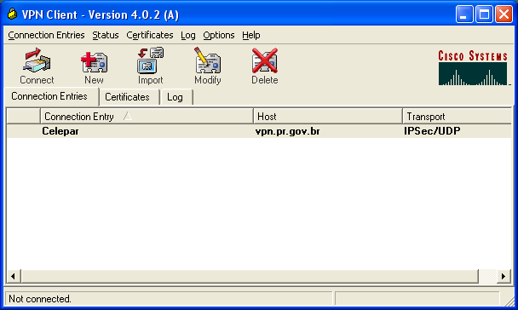
Task: Open the Help menu
Action: 251,35
